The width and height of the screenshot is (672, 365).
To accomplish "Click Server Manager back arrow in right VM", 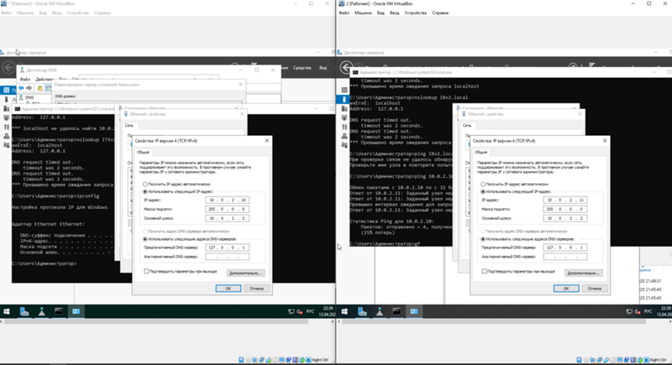I will (346, 68).
